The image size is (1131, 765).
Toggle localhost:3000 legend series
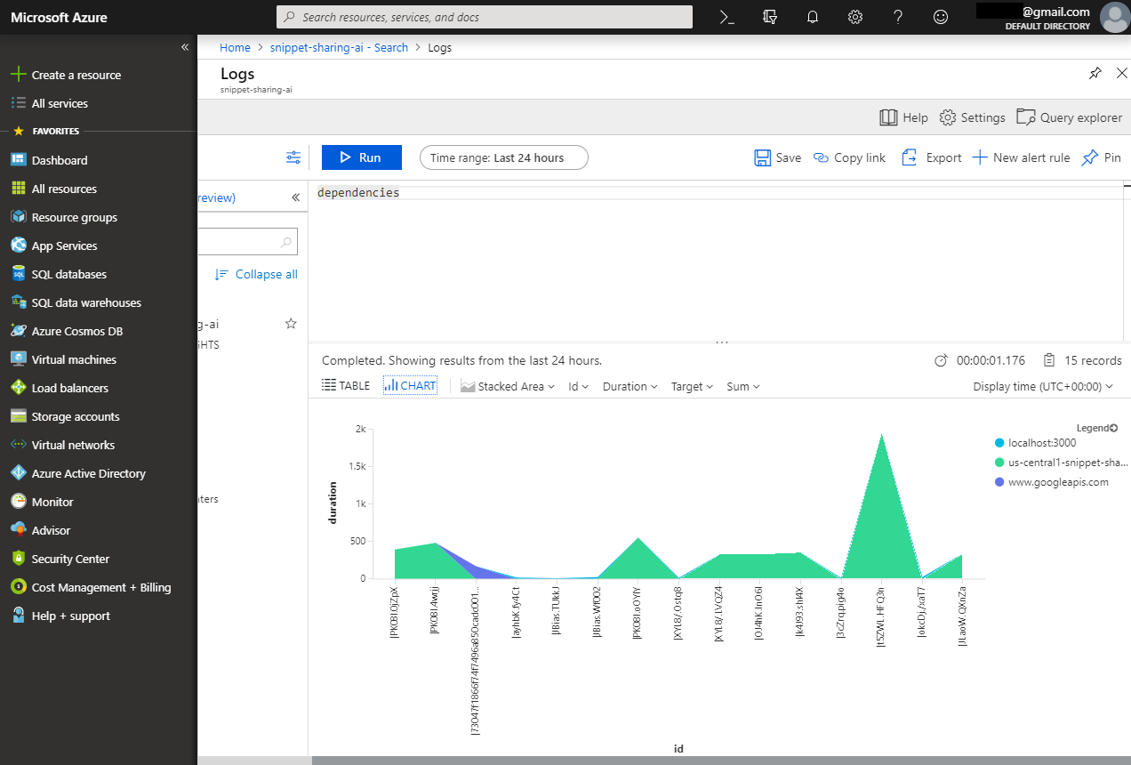1035,443
